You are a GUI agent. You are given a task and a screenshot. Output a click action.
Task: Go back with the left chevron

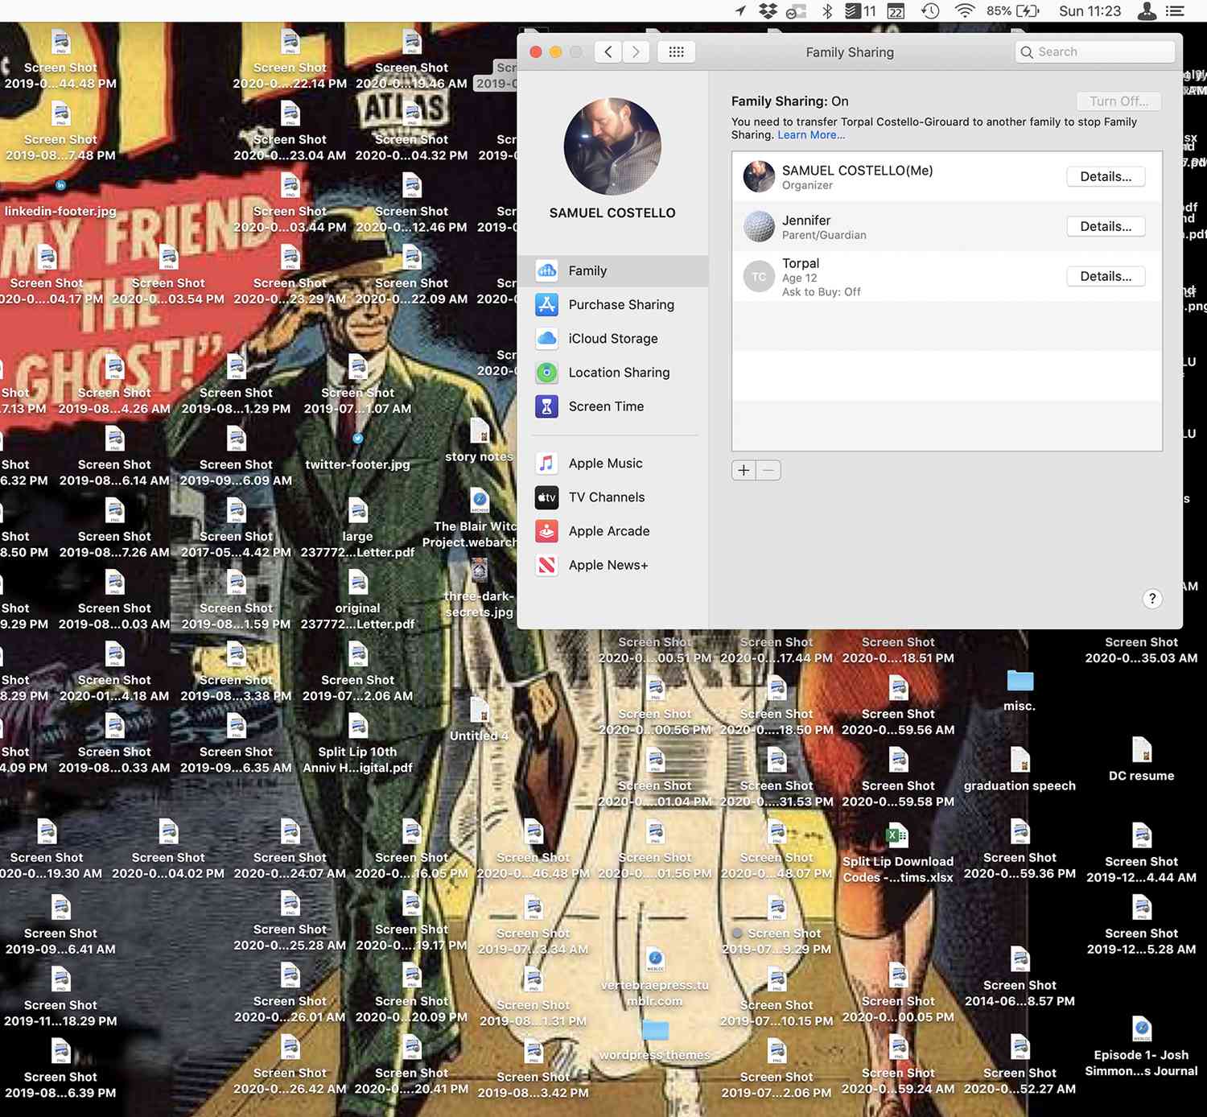(608, 52)
